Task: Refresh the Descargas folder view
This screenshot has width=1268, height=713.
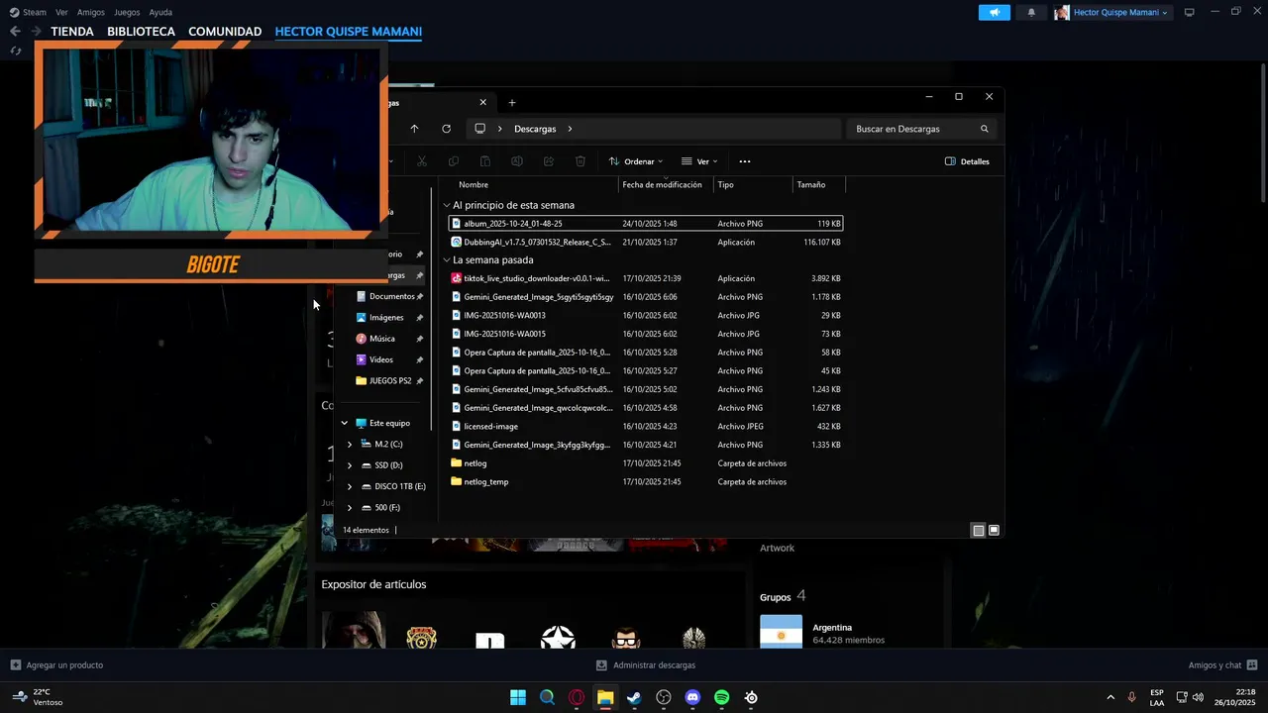Action: pos(446,129)
